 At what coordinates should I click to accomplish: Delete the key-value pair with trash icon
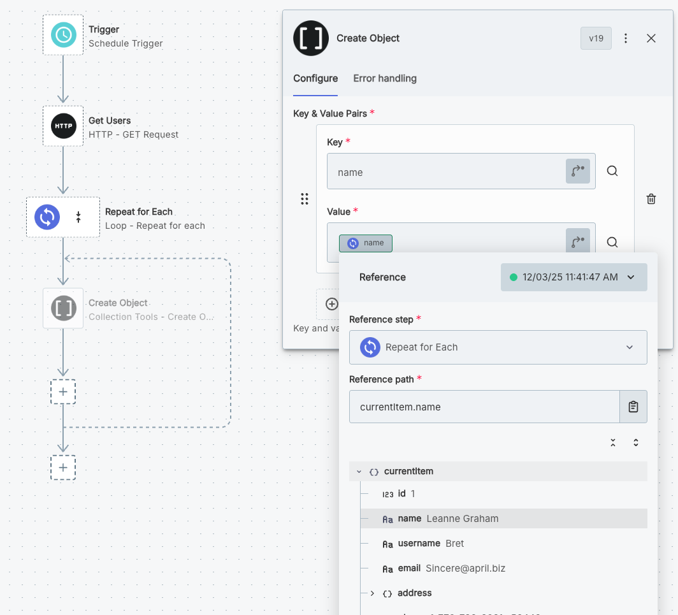point(651,199)
